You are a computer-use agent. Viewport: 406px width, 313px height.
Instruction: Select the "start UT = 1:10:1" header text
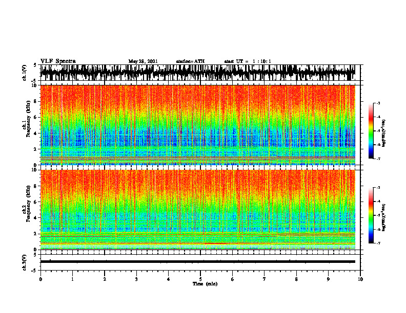(x=248, y=61)
